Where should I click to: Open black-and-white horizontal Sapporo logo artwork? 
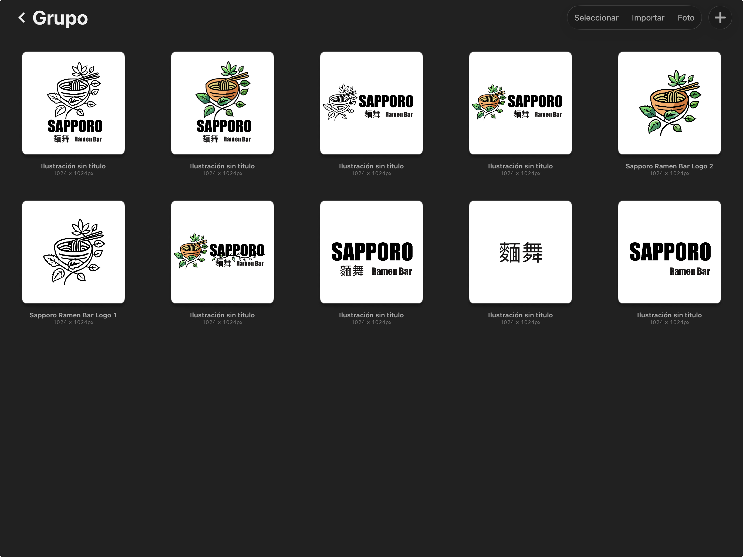(371, 103)
